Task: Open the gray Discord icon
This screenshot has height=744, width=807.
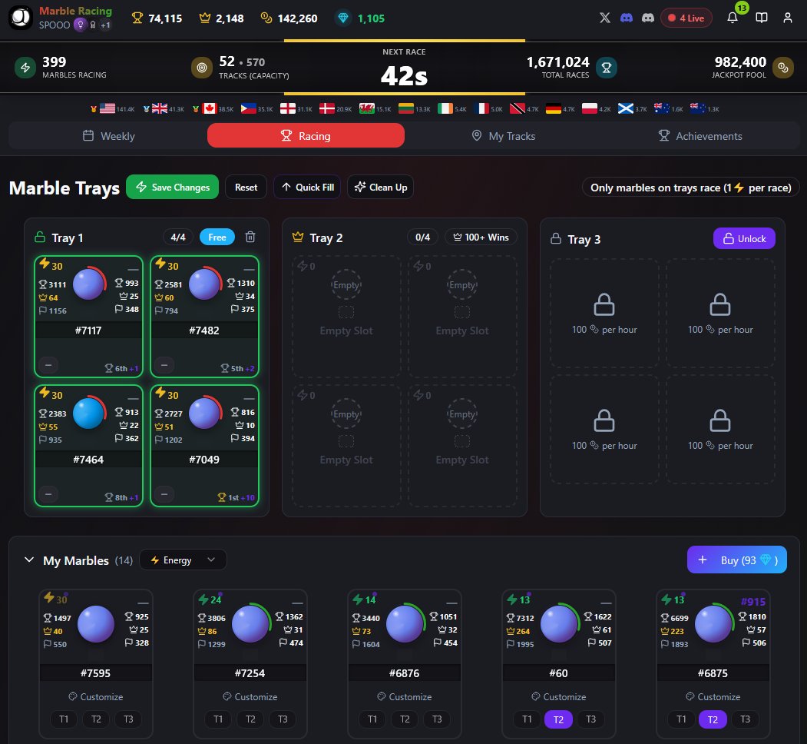Action: point(648,18)
